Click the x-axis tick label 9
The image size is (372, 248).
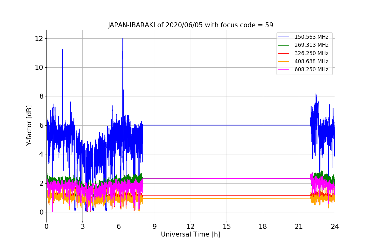click(x=155, y=227)
